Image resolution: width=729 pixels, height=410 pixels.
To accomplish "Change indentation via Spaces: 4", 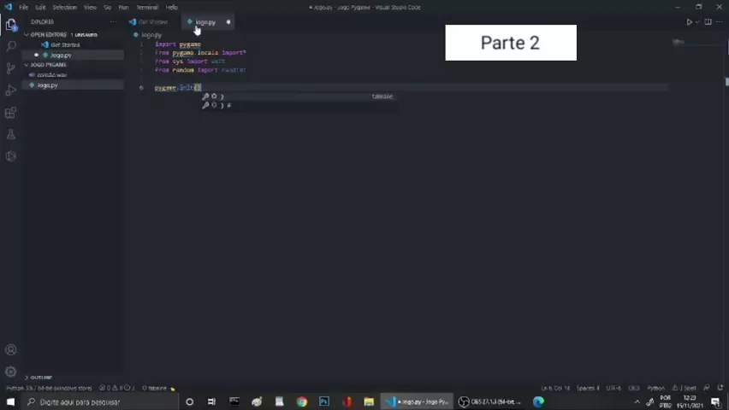I will [x=588, y=388].
